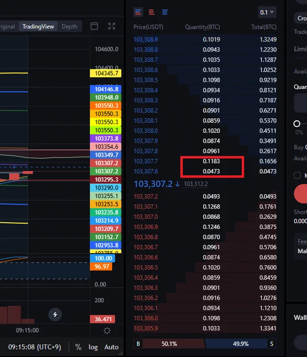The image size is (307, 357).
Task: Click total 1.3249 in top ask row
Action: 268,39
